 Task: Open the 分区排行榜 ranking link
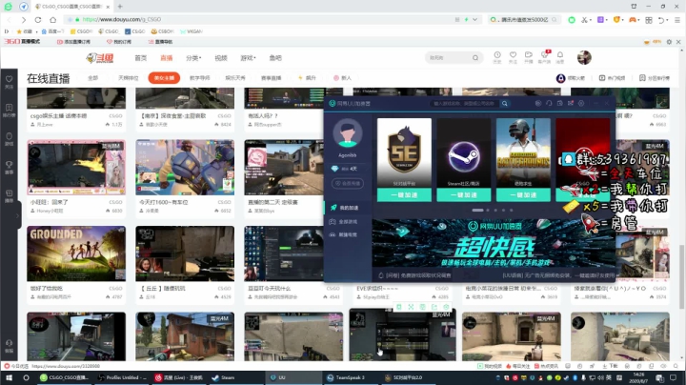(x=655, y=78)
